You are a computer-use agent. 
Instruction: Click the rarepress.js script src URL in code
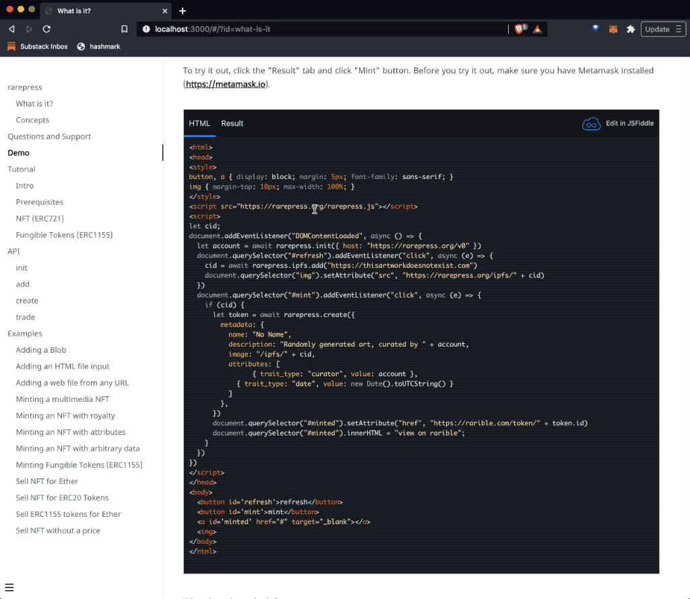tap(307, 207)
